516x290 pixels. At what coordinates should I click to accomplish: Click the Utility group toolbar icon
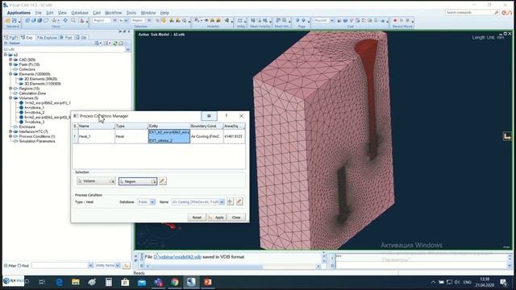pos(240,20)
